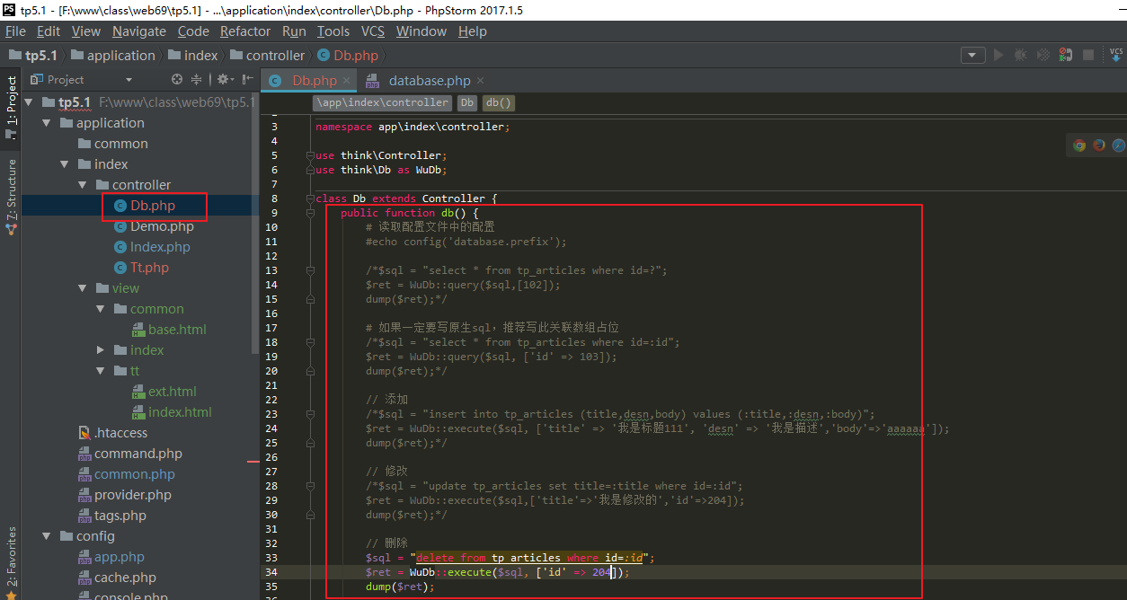Open file in Chrome browser icon
This screenshot has width=1127, height=600.
tap(1079, 145)
